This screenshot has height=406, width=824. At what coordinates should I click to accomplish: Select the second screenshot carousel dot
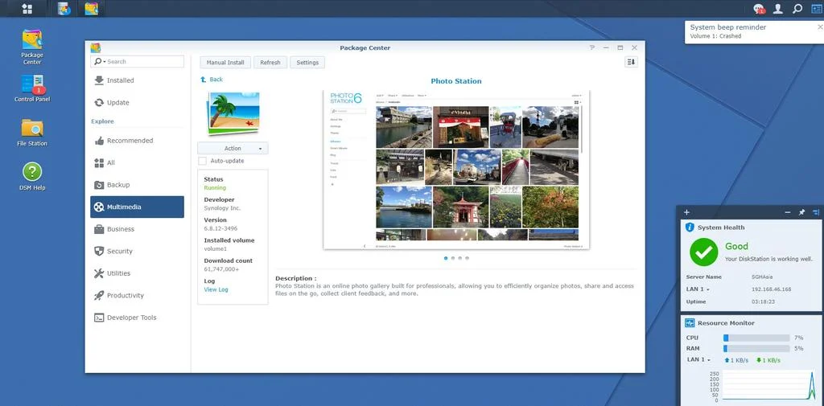point(453,258)
